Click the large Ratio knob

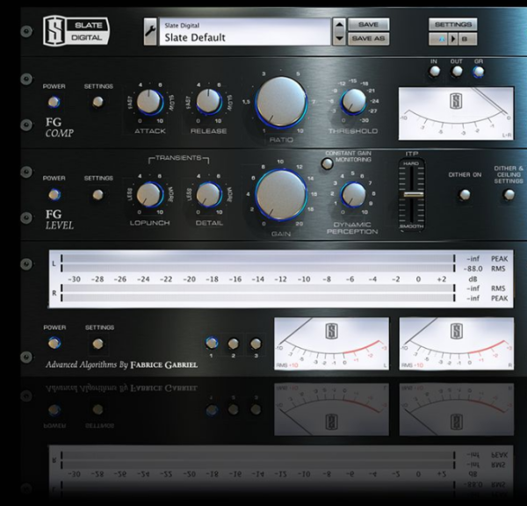pos(280,99)
